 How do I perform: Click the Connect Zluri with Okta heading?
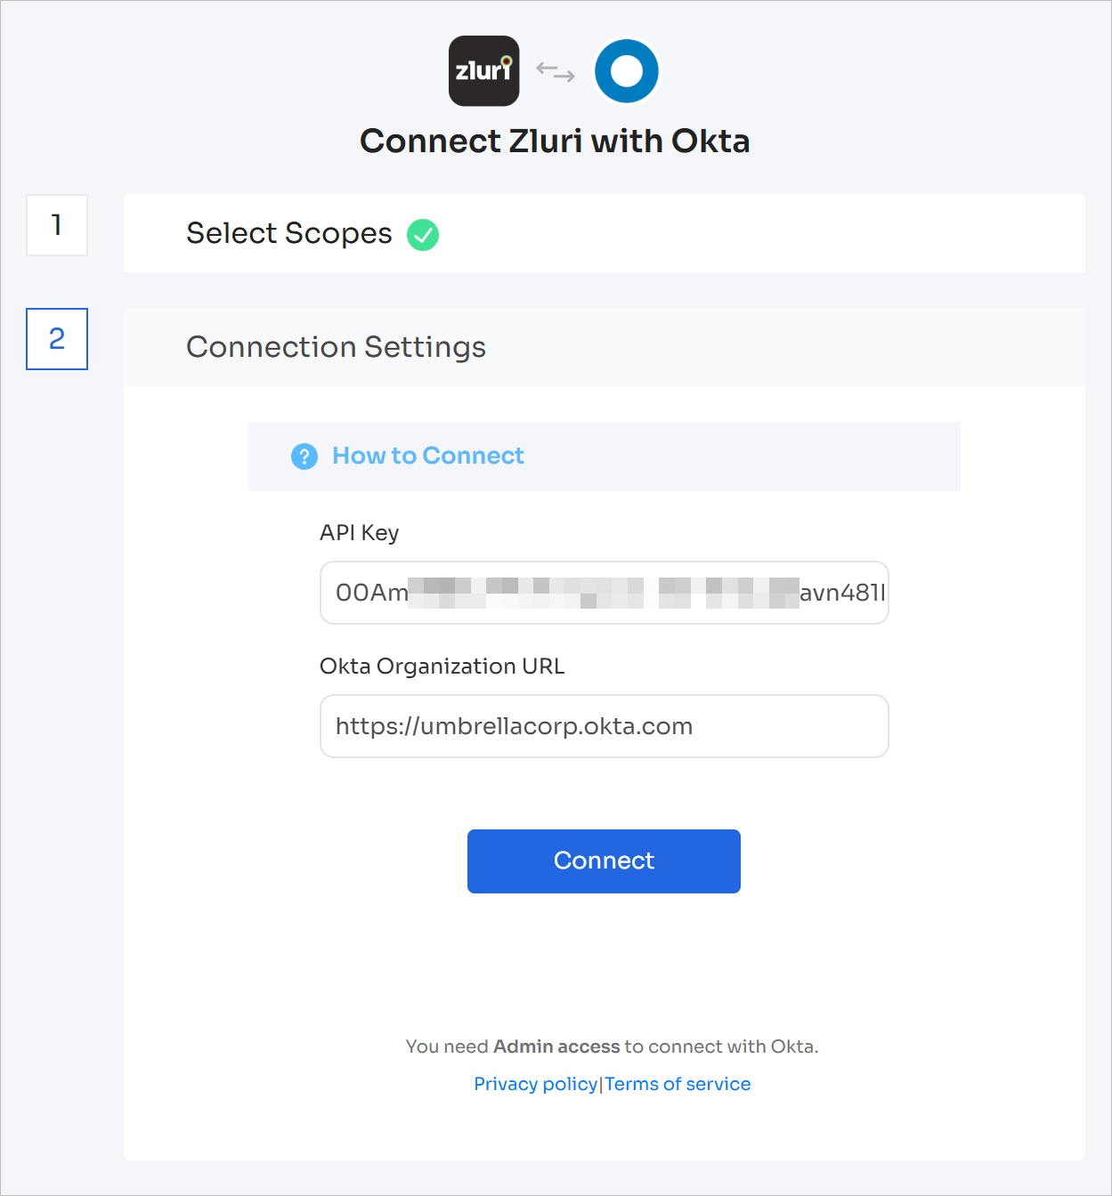tap(555, 141)
